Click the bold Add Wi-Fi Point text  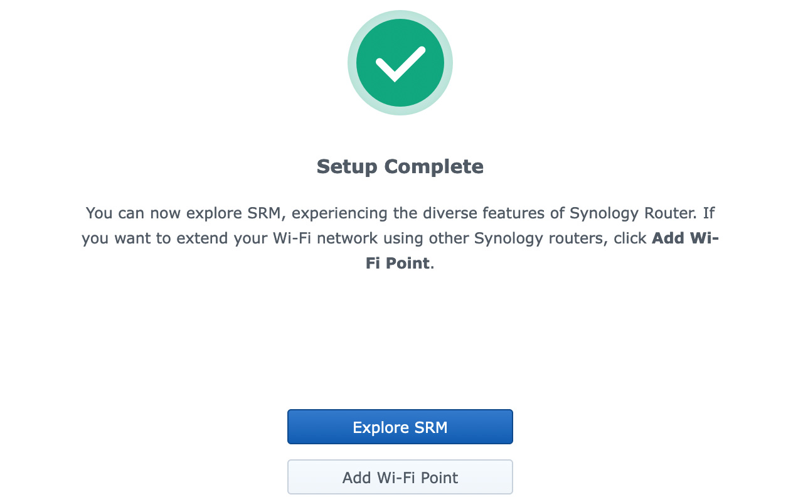685,238
